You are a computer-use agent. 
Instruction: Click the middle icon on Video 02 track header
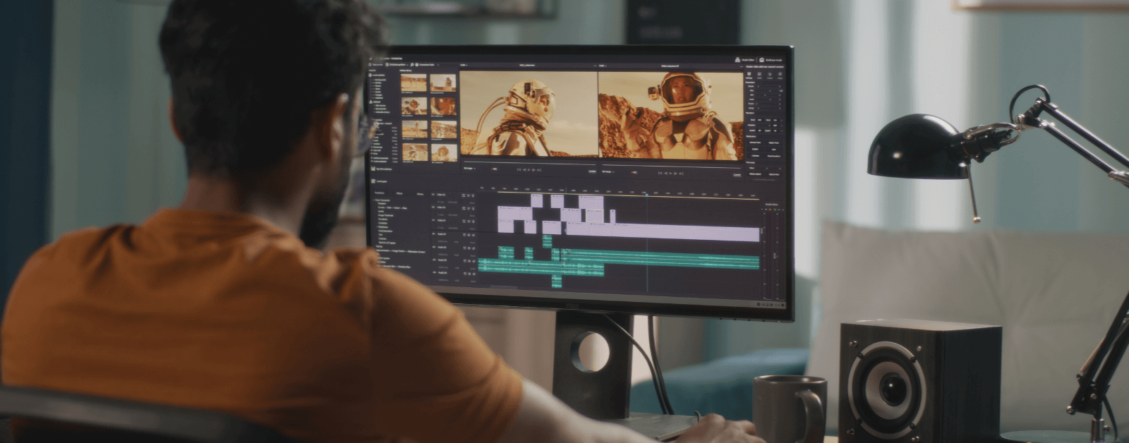[469, 208]
